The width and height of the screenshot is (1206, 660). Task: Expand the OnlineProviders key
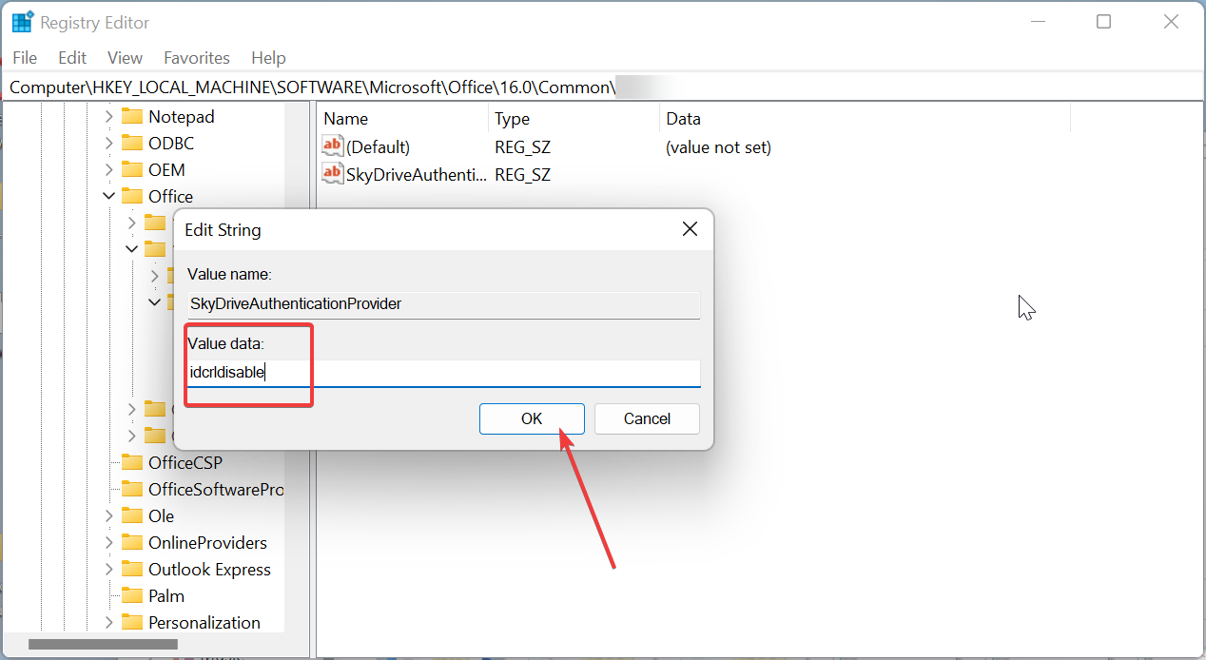tap(108, 543)
